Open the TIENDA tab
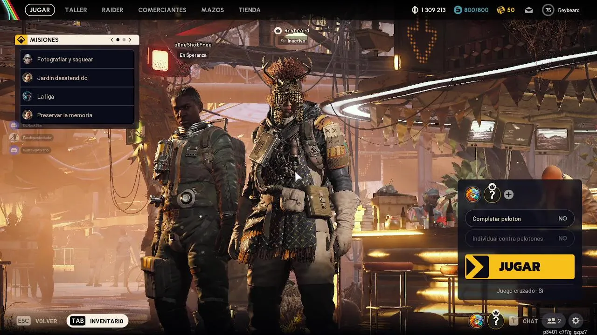The height and width of the screenshot is (335, 597). coord(250,10)
